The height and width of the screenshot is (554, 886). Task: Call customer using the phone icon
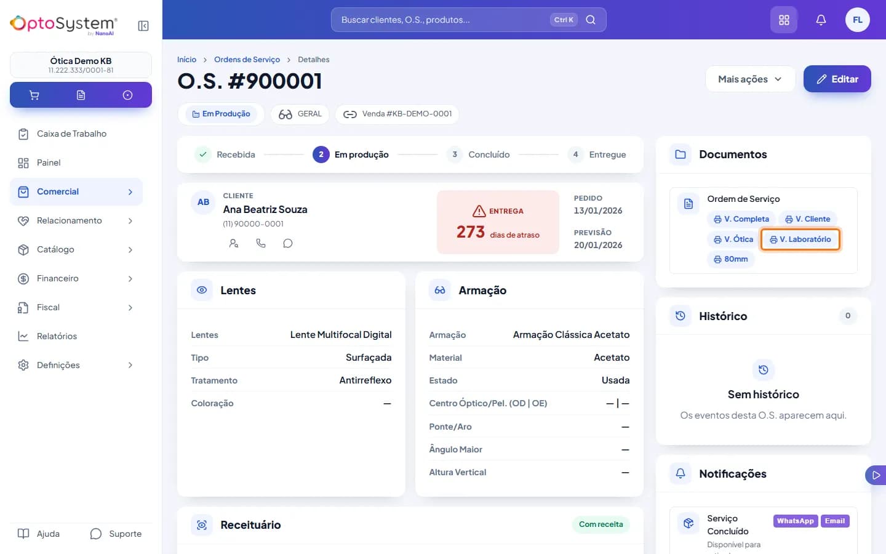[261, 243]
